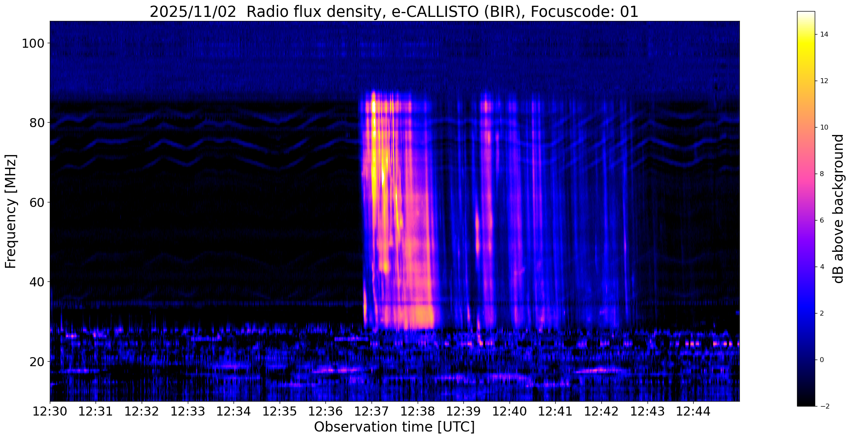Click the 100 tick label on frequency axis
Screen dimensions: 851x439
[34, 43]
